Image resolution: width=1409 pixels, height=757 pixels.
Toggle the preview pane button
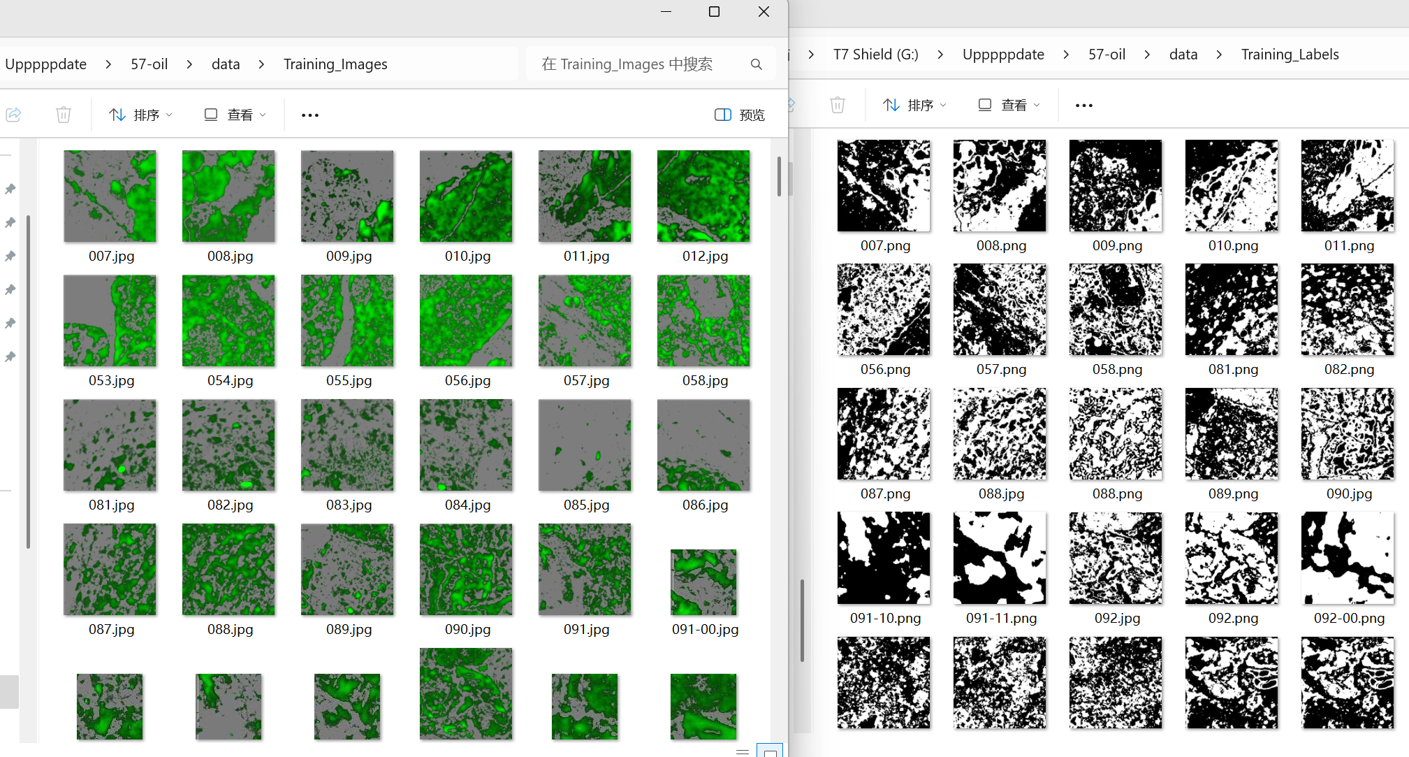coord(740,115)
